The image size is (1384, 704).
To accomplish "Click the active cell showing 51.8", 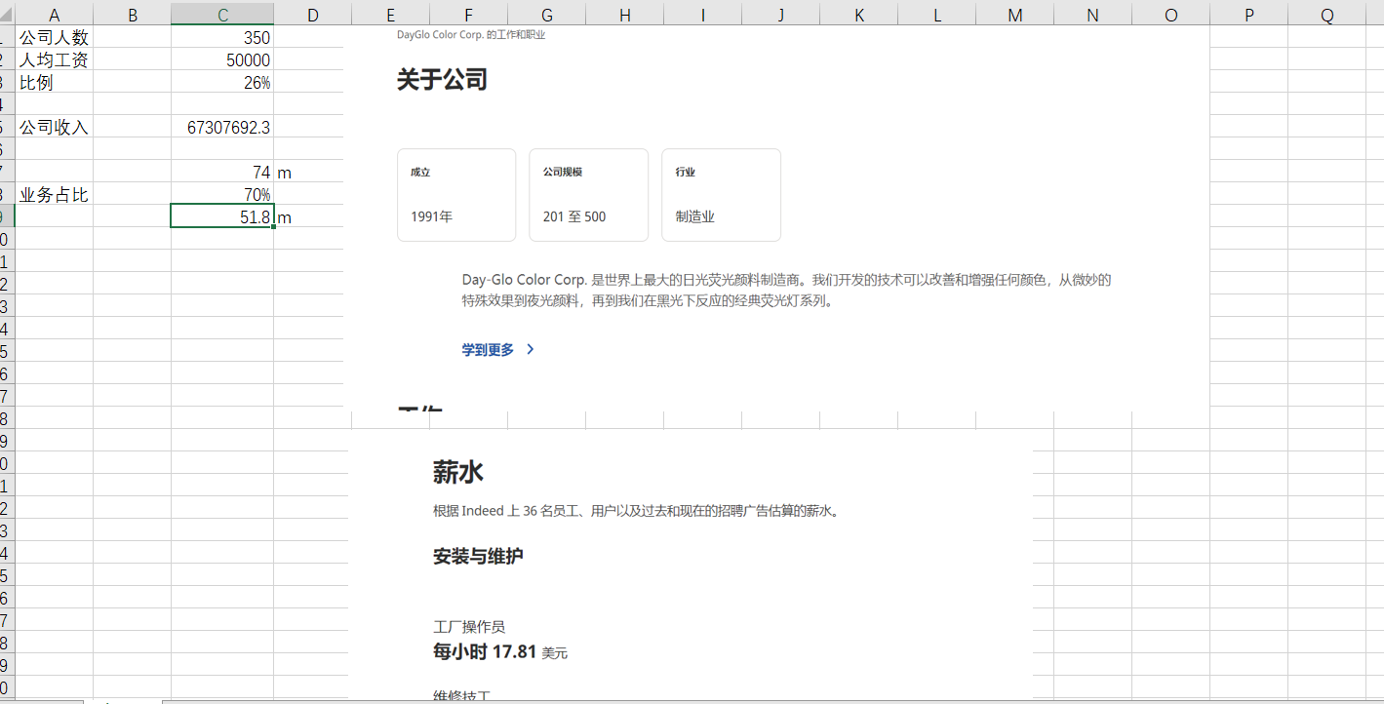I will tap(222, 216).
